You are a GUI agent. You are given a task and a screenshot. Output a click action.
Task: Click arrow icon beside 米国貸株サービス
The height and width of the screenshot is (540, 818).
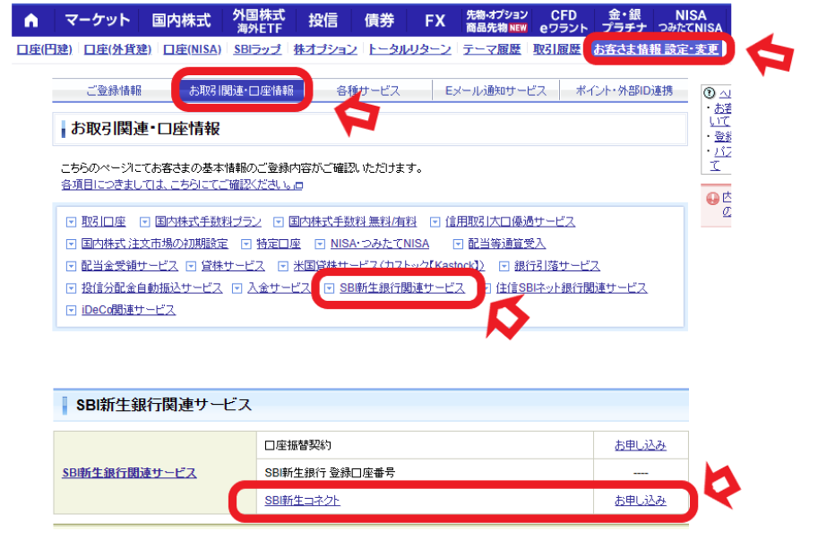click(x=283, y=267)
